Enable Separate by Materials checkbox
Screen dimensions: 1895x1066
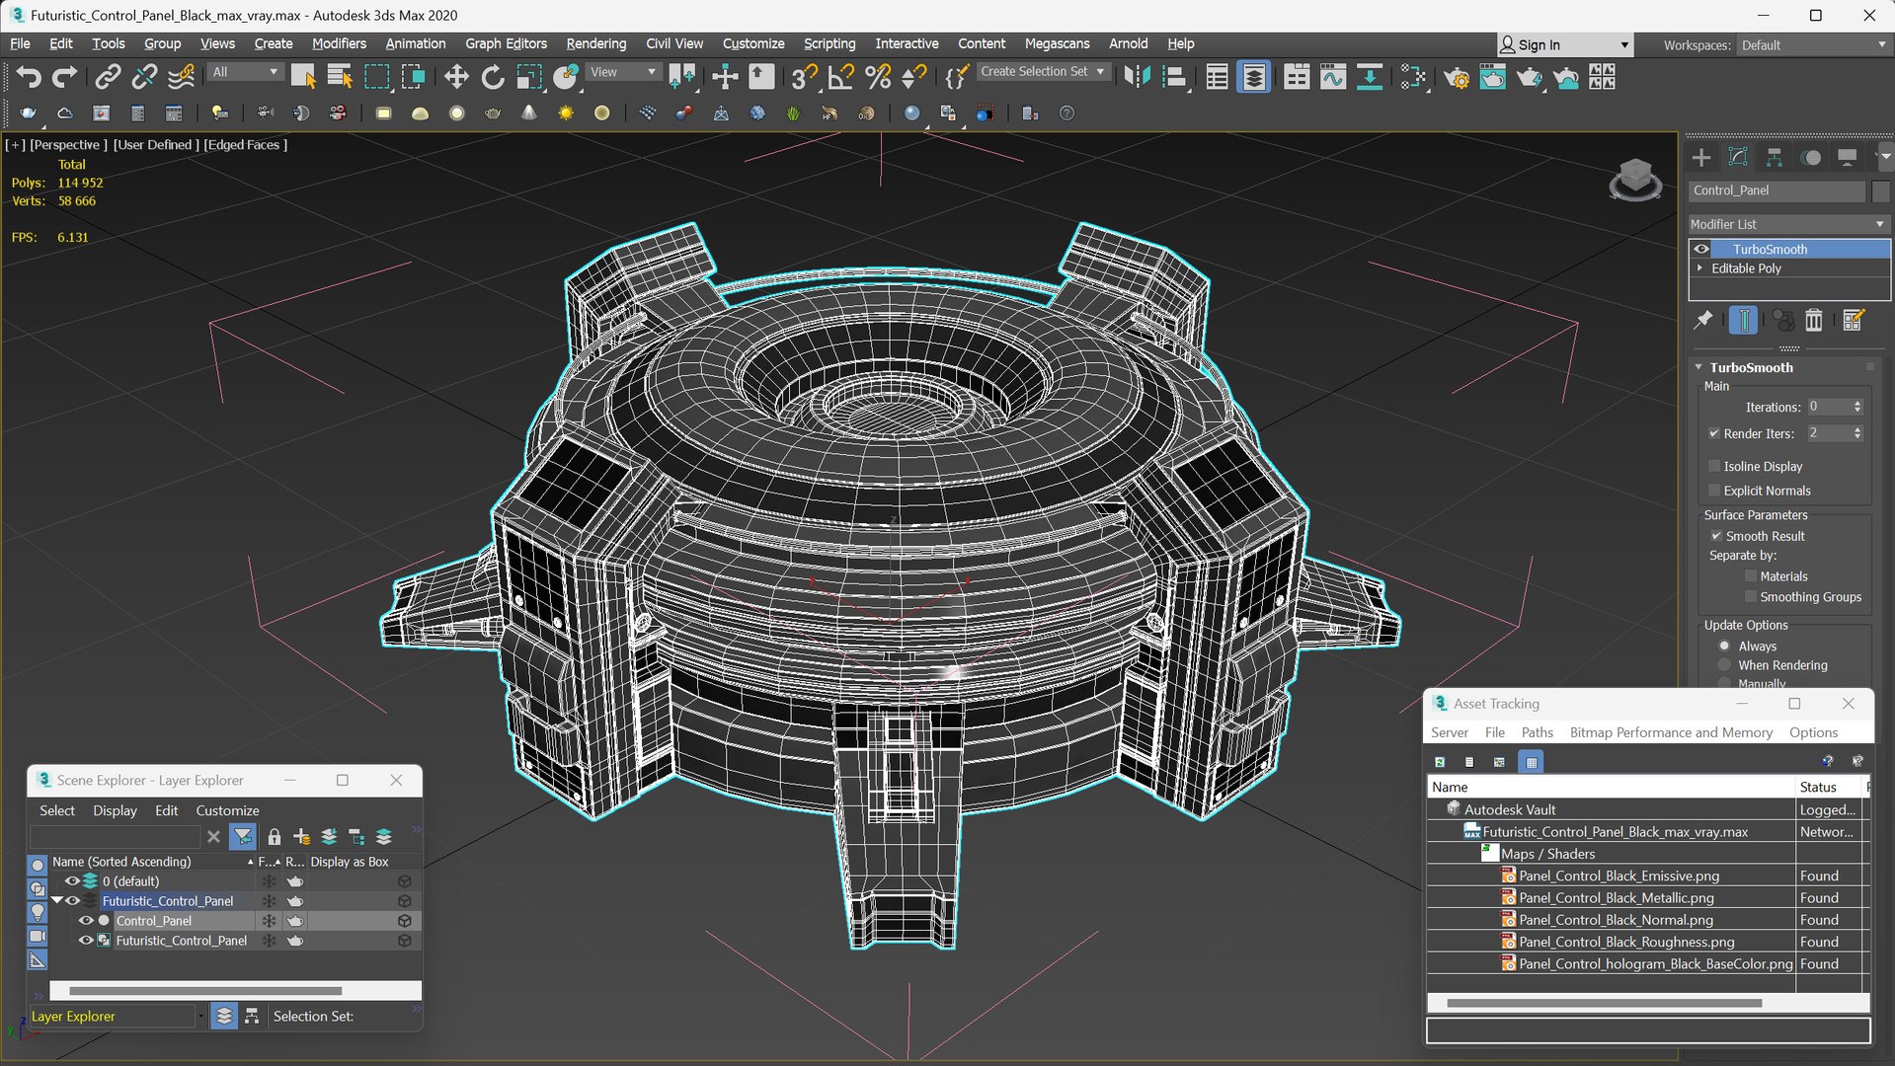coord(1751,576)
